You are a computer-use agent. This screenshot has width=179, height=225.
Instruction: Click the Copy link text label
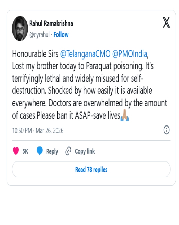[85, 151]
